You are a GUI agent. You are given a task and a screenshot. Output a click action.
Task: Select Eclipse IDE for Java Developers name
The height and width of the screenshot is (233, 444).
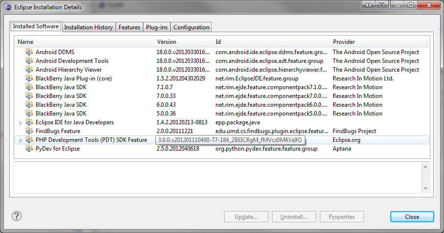tap(75, 122)
